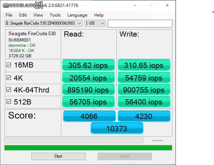The image size is (214, 165).
Task: Maximize the benchmark window
Action: pyautogui.click(x=151, y=5)
